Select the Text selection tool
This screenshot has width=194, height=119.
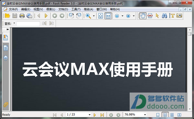point(172,16)
